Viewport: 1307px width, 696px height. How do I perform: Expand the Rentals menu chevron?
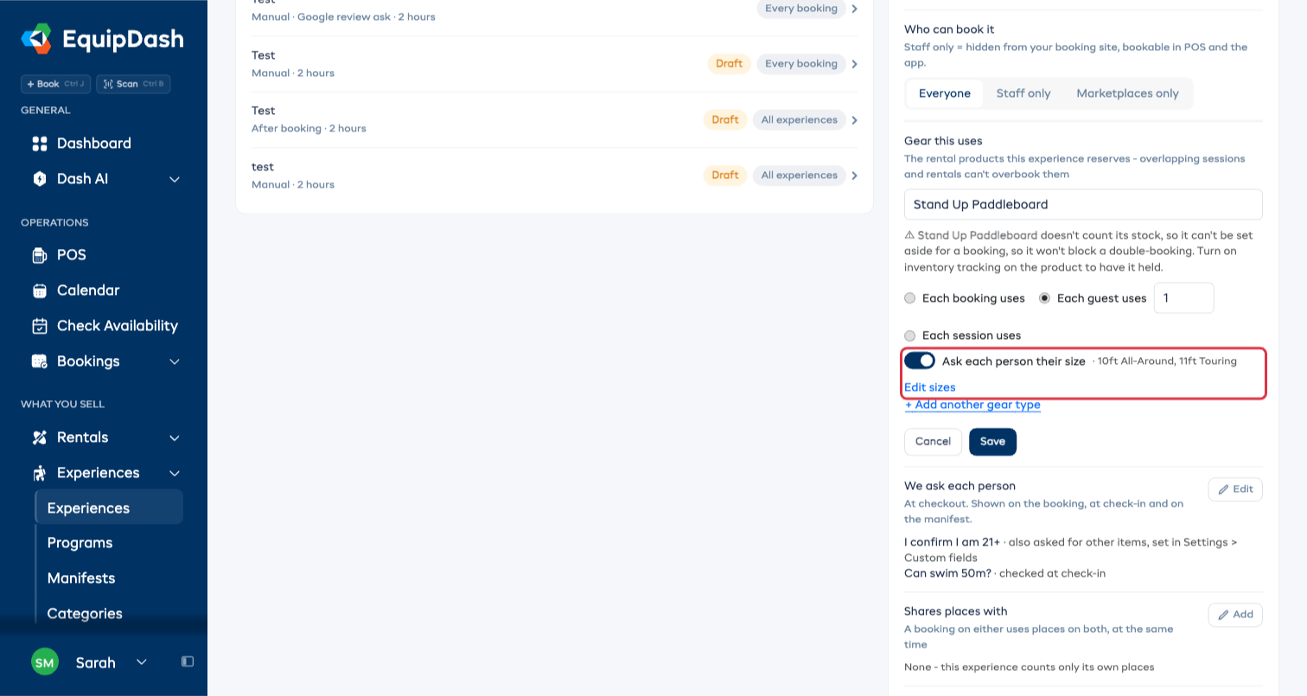click(x=174, y=438)
